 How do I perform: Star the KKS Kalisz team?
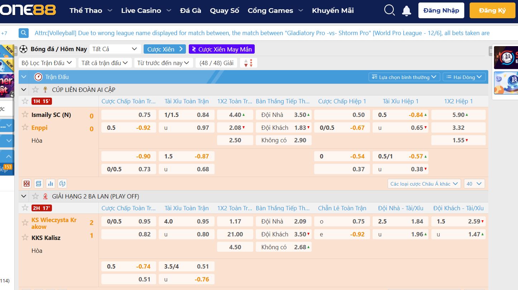pyautogui.click(x=25, y=237)
